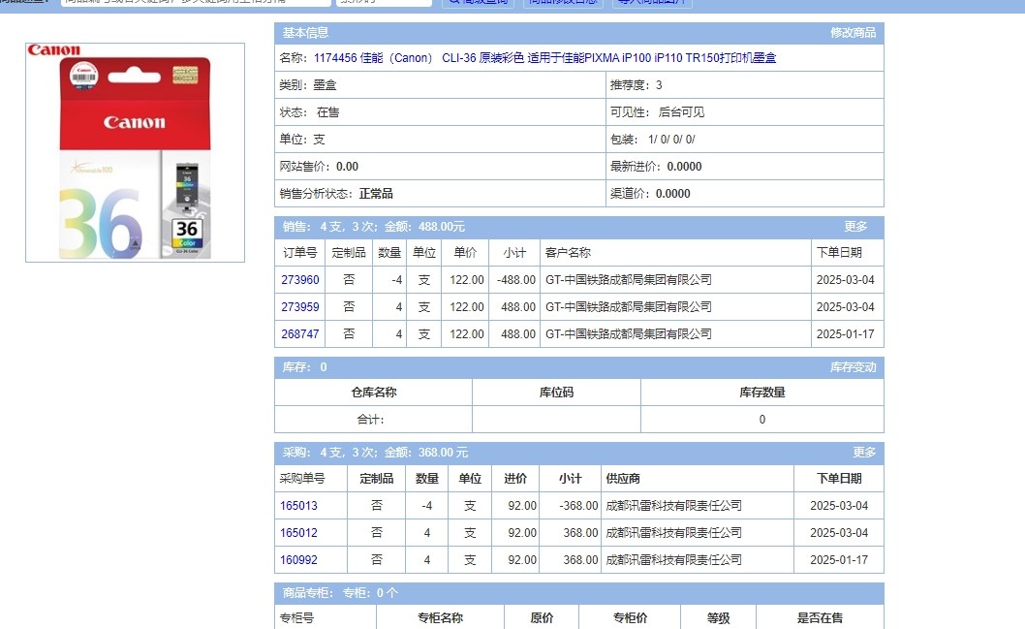
Task: Open purchase order 165013
Action: click(x=298, y=506)
